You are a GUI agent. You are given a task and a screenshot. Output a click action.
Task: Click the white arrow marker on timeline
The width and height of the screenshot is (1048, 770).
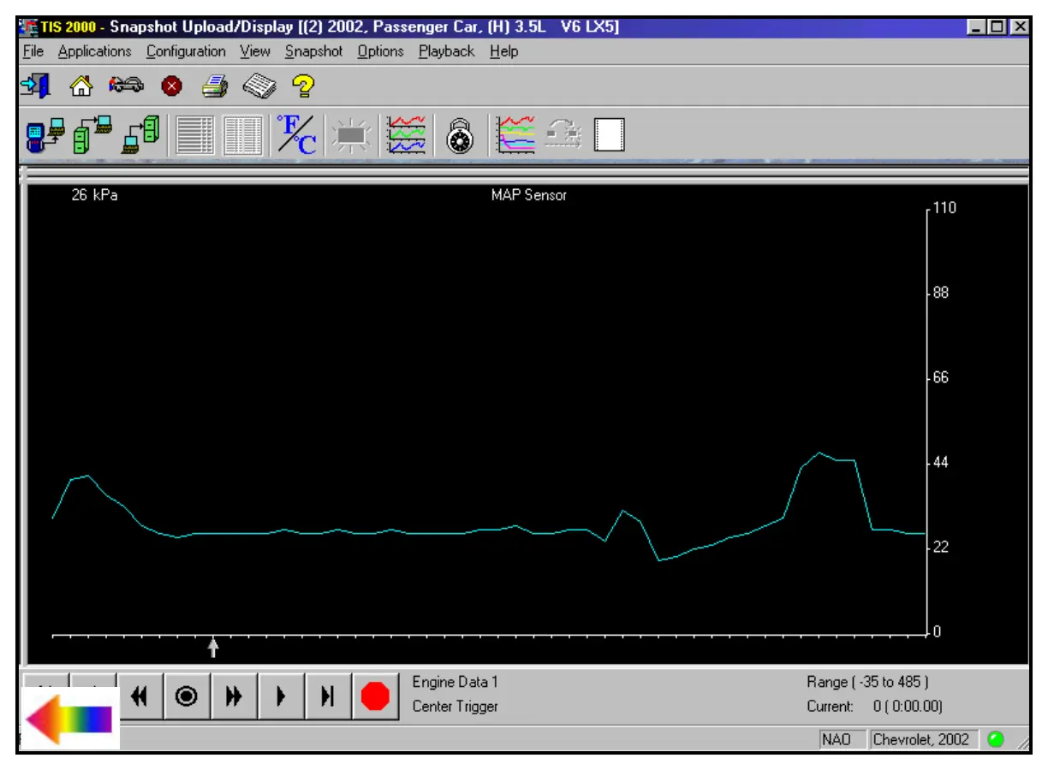pos(213,649)
